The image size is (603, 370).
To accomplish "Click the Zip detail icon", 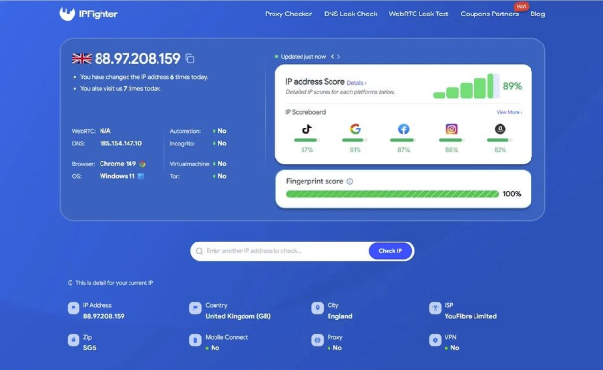I will coord(73,340).
